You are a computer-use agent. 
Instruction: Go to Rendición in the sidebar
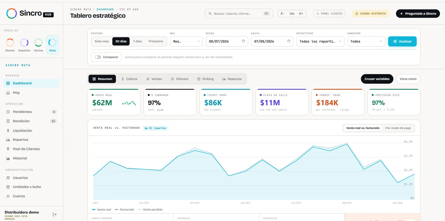pyautogui.click(x=31, y=121)
